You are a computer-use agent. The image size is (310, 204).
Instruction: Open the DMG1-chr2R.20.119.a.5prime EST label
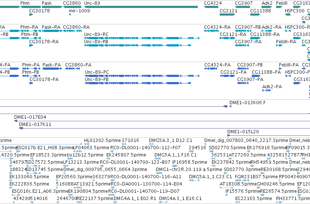coord(189,170)
